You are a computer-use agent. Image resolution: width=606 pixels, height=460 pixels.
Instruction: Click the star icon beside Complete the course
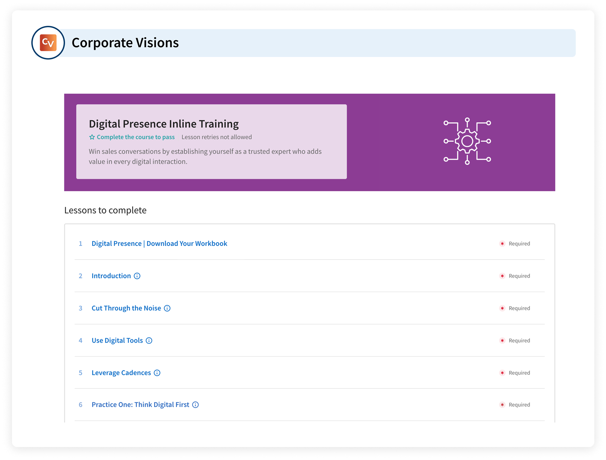click(92, 137)
